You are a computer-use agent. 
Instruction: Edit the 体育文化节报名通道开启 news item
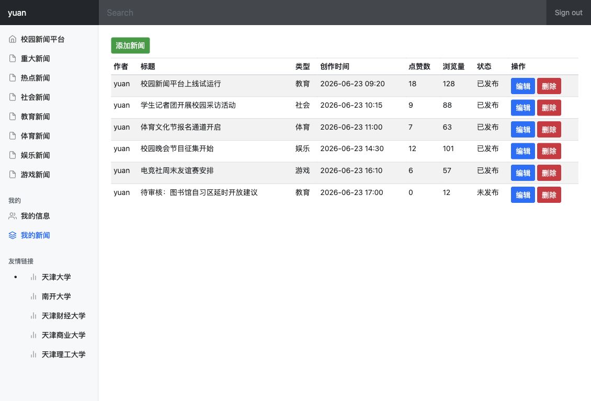tap(523, 129)
